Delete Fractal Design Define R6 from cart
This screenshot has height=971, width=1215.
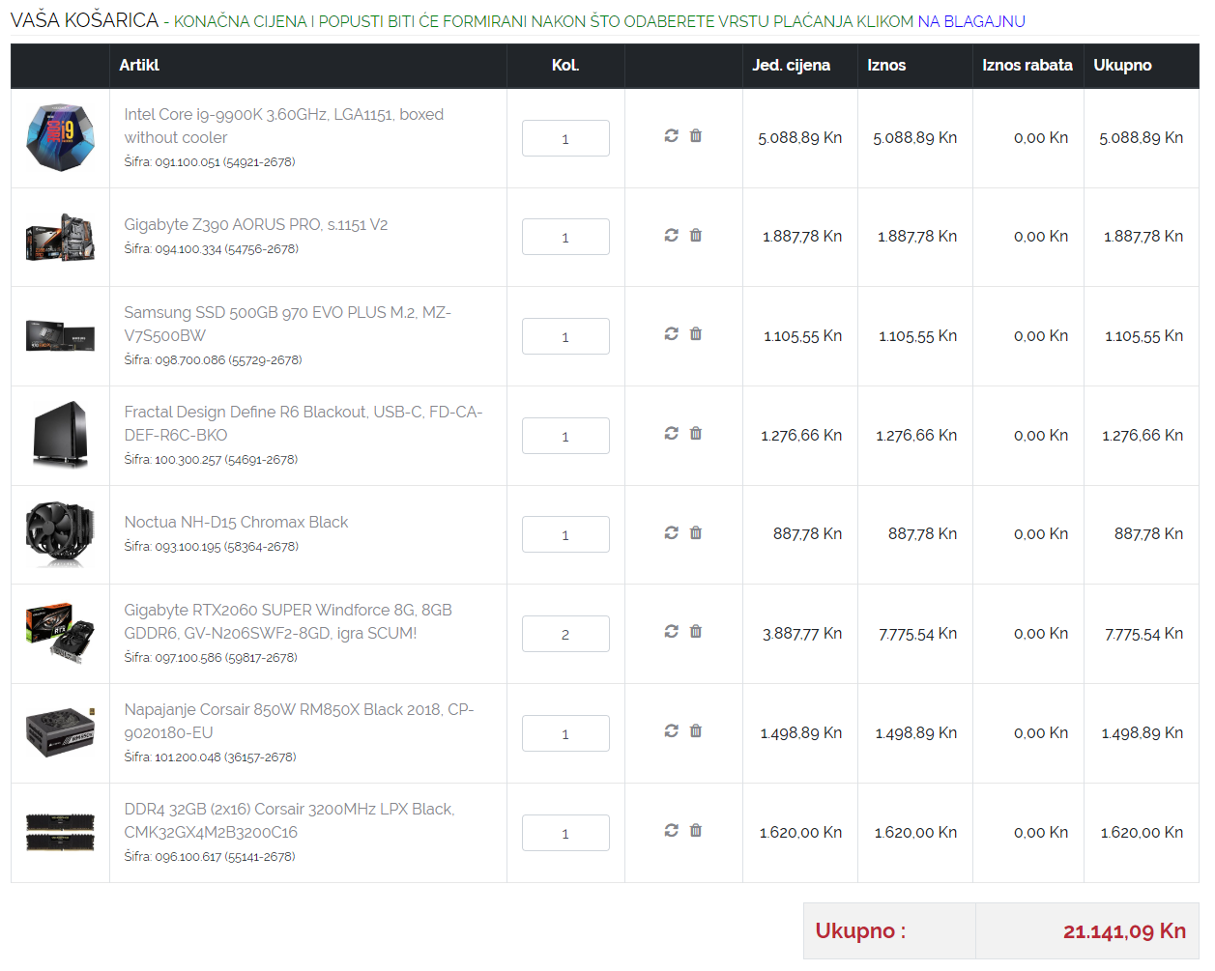[x=696, y=434]
